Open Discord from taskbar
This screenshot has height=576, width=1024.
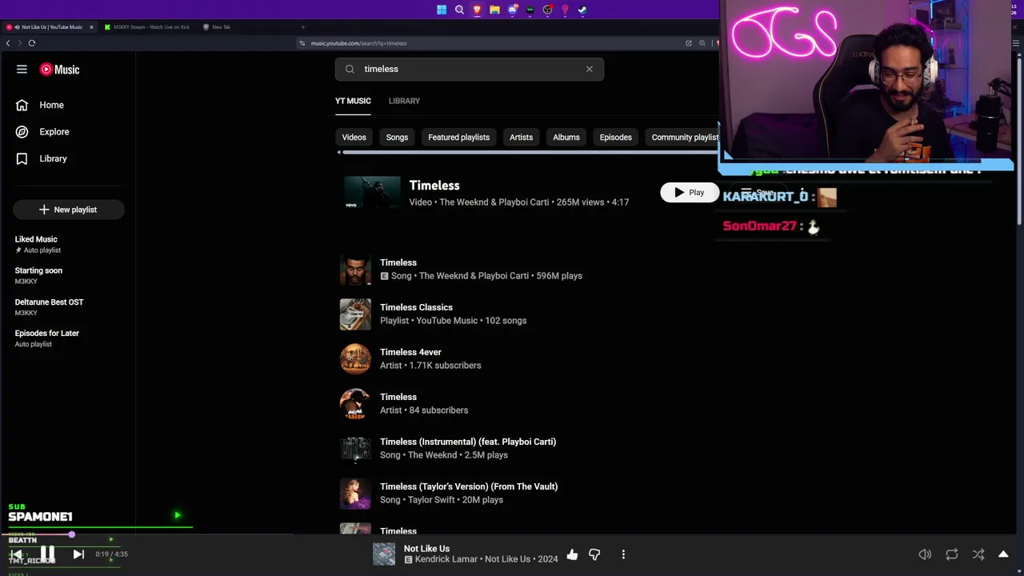tap(512, 10)
